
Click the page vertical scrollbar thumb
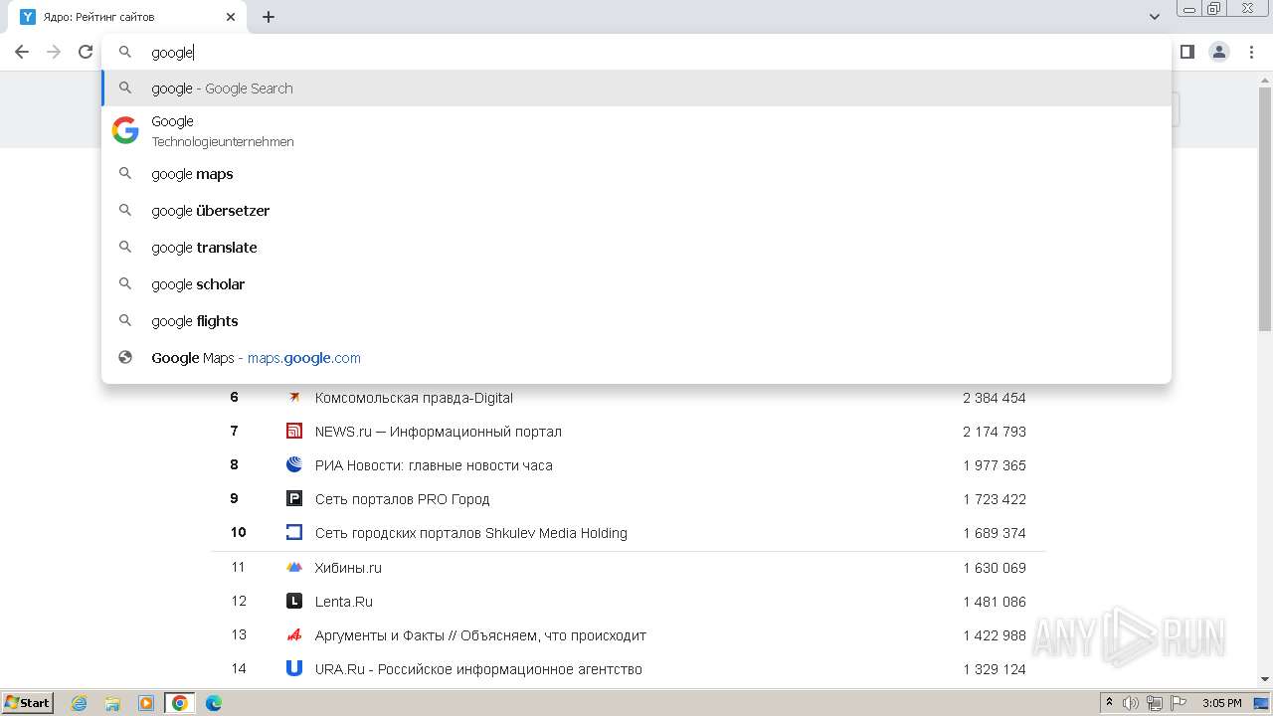click(x=1265, y=207)
